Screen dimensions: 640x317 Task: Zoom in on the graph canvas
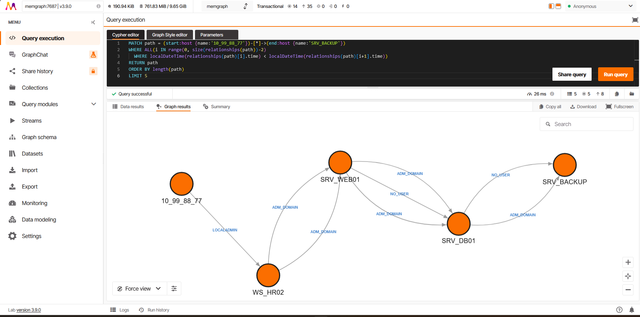628,262
